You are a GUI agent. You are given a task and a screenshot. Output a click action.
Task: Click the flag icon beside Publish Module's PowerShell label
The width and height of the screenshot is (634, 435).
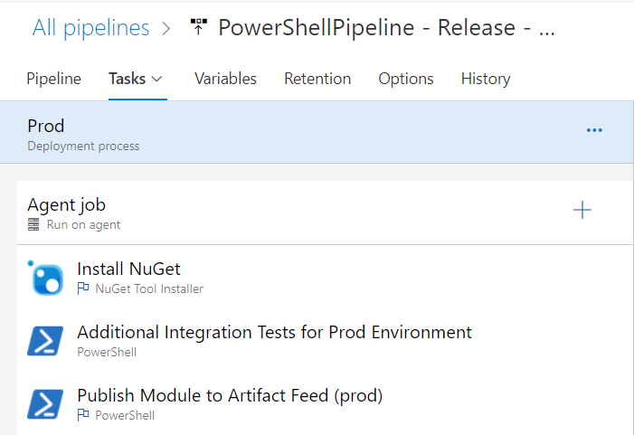click(83, 415)
